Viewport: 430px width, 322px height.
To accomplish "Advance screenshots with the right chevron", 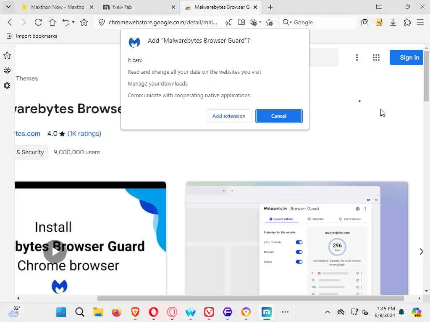I will tap(421, 252).
